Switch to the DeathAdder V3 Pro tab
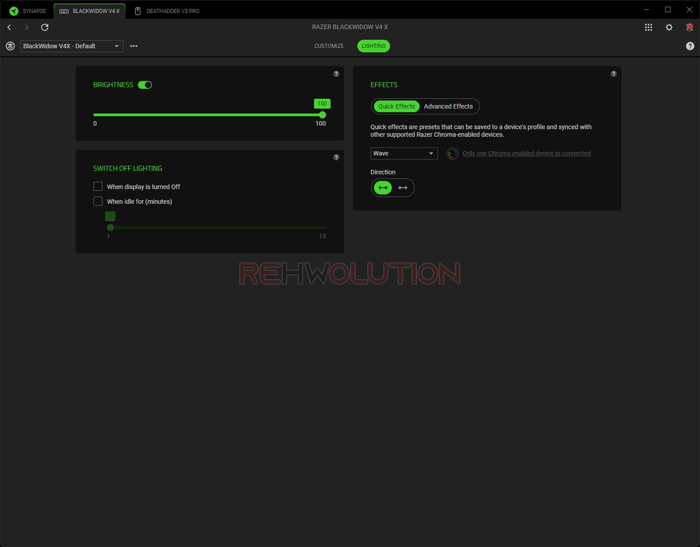The height and width of the screenshot is (547, 700). (167, 11)
